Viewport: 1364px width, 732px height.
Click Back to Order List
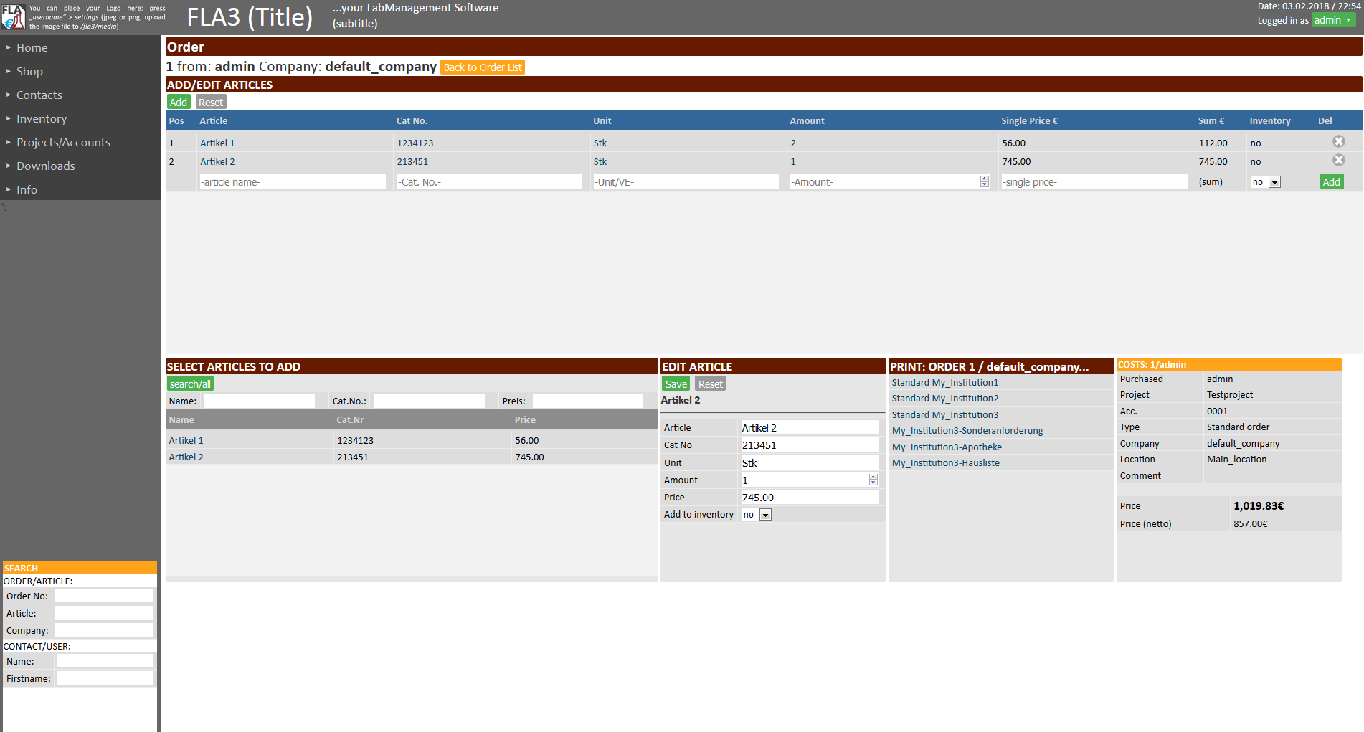tap(482, 67)
